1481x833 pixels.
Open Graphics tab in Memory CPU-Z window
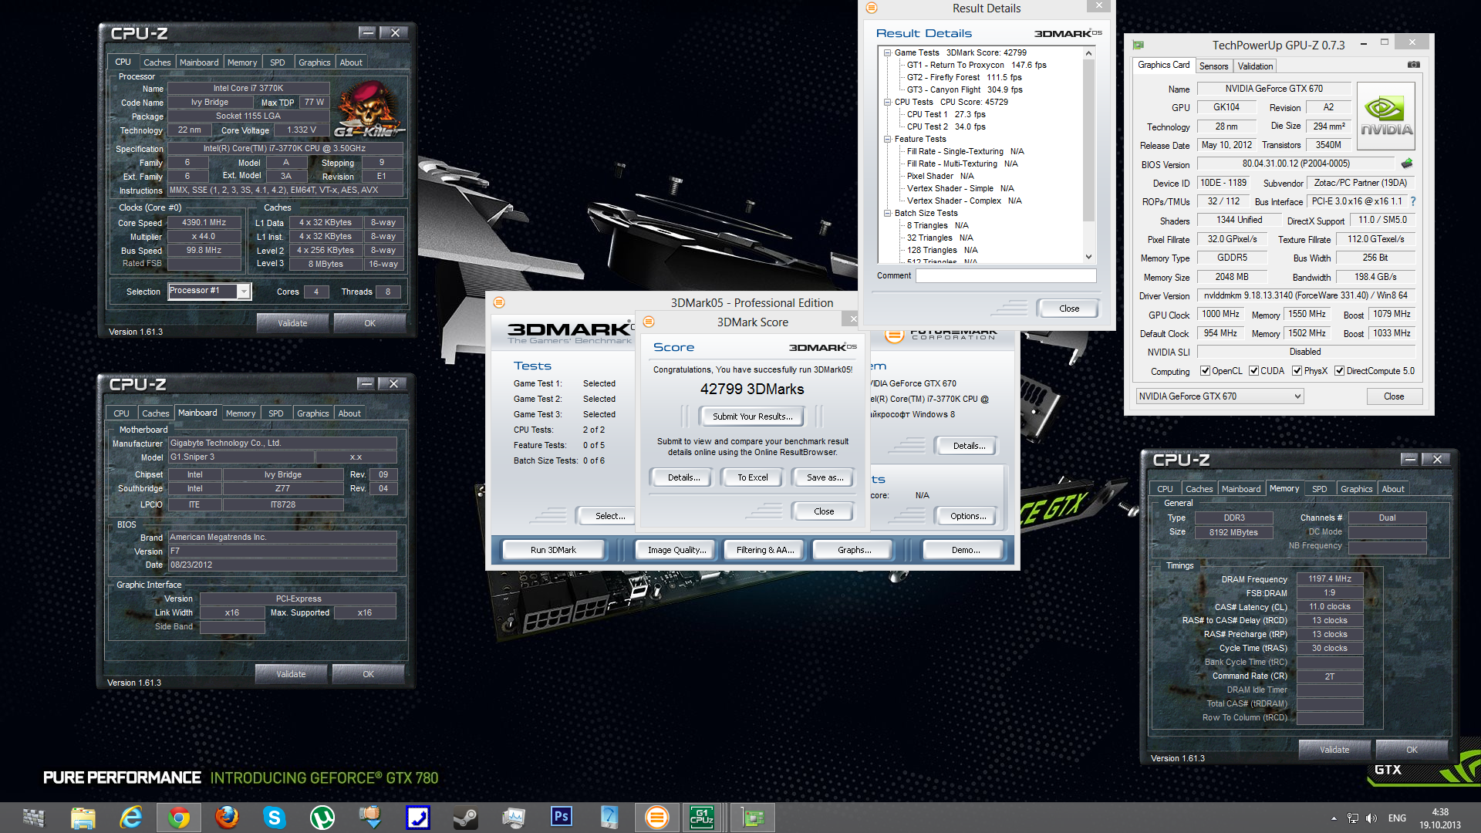point(1356,489)
